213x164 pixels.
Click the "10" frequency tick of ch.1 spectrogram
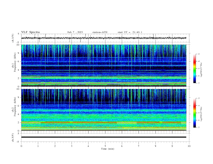pyautogui.click(x=18, y=45)
